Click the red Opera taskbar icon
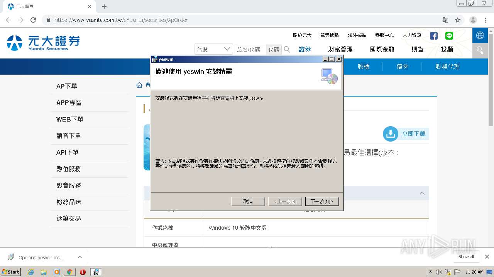 coord(83,272)
